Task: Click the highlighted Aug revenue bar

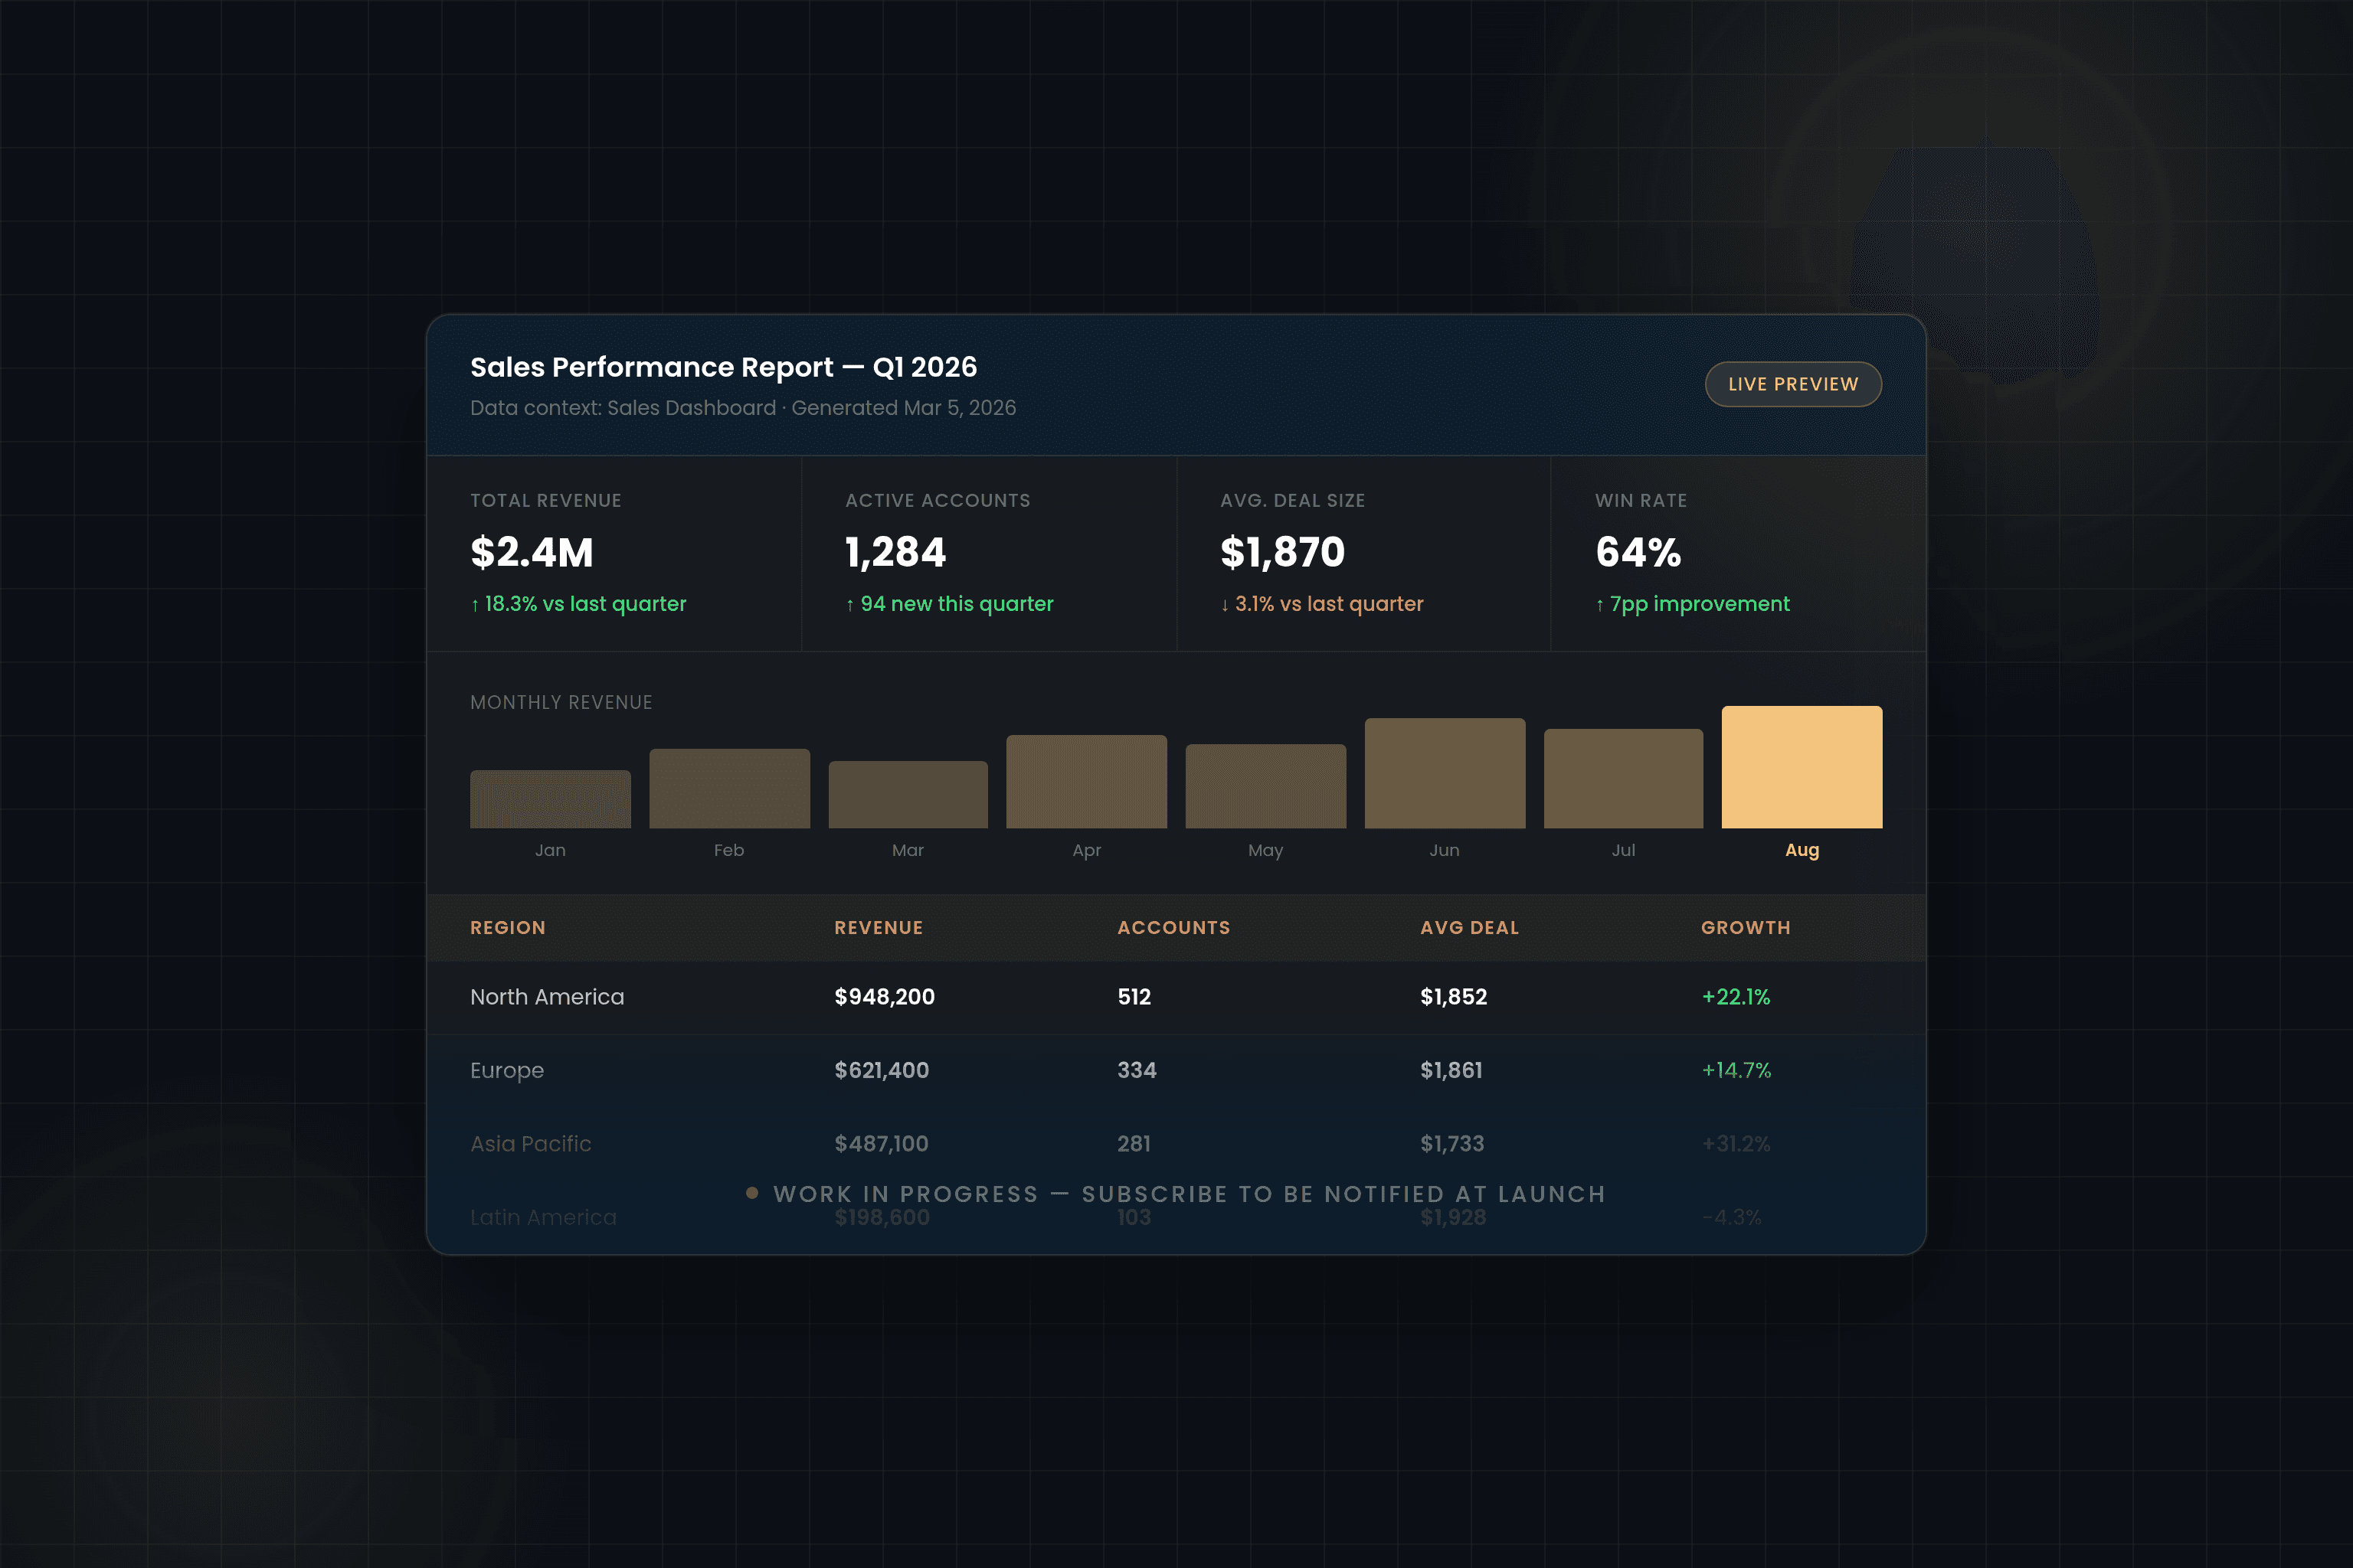Action: pyautogui.click(x=1802, y=767)
